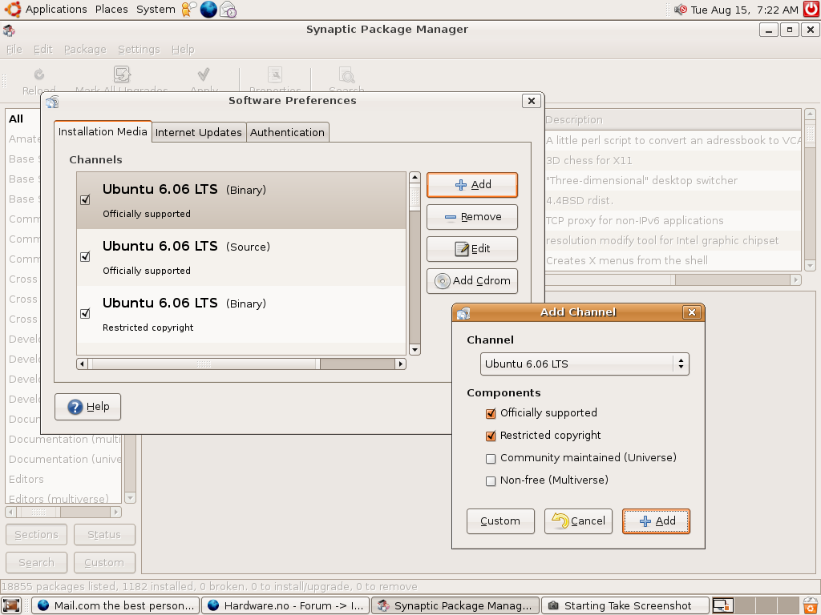Open the trash icon in bottom panel
The height and width of the screenshot is (615, 821).
click(x=811, y=605)
